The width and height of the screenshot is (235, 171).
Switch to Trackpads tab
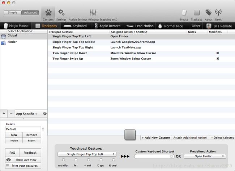46,26
